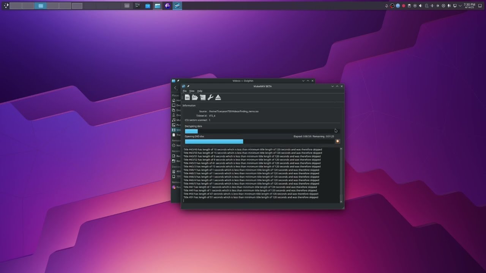This screenshot has width=486, height=273.
Task: Open the application launcher in the top panel
Action: click(6, 6)
